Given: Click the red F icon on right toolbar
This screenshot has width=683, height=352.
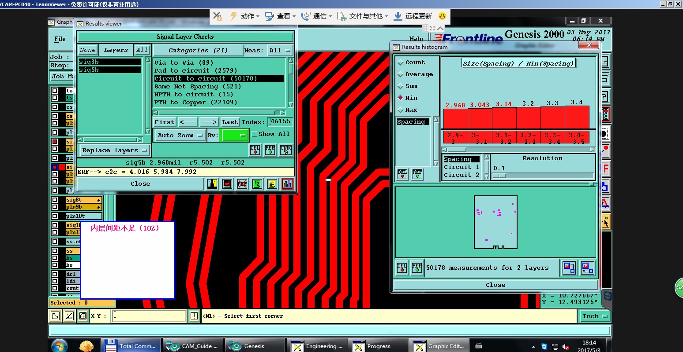Looking at the screenshot, I should pos(606,168).
